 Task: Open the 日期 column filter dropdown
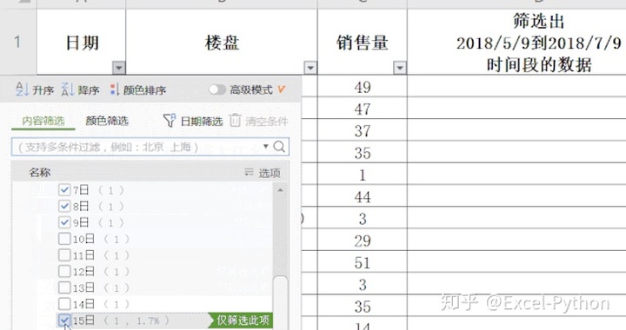(x=118, y=68)
